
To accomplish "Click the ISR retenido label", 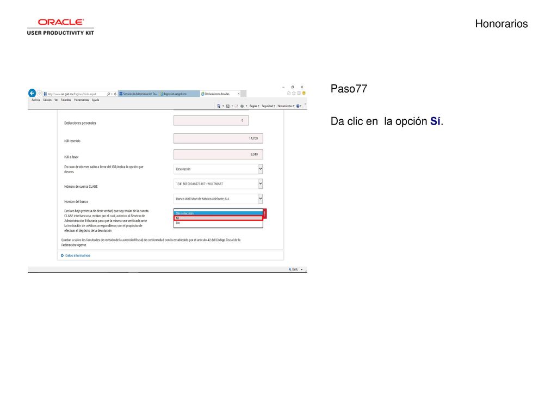I will 72,141.
